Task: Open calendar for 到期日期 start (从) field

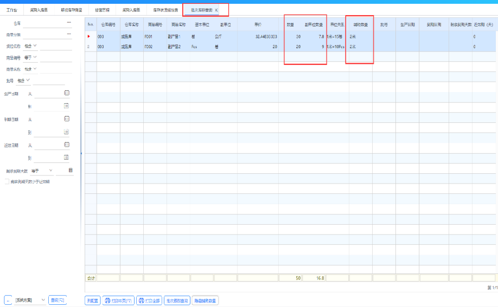Action: pyautogui.click(x=67, y=119)
